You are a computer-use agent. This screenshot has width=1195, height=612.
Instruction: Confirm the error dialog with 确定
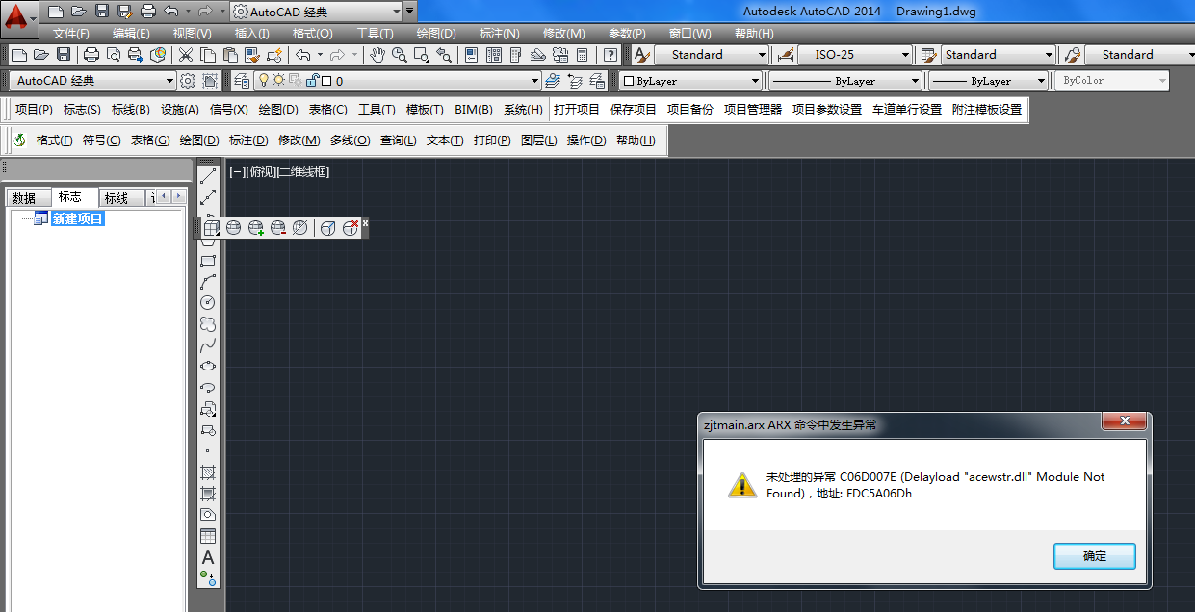coord(1095,556)
